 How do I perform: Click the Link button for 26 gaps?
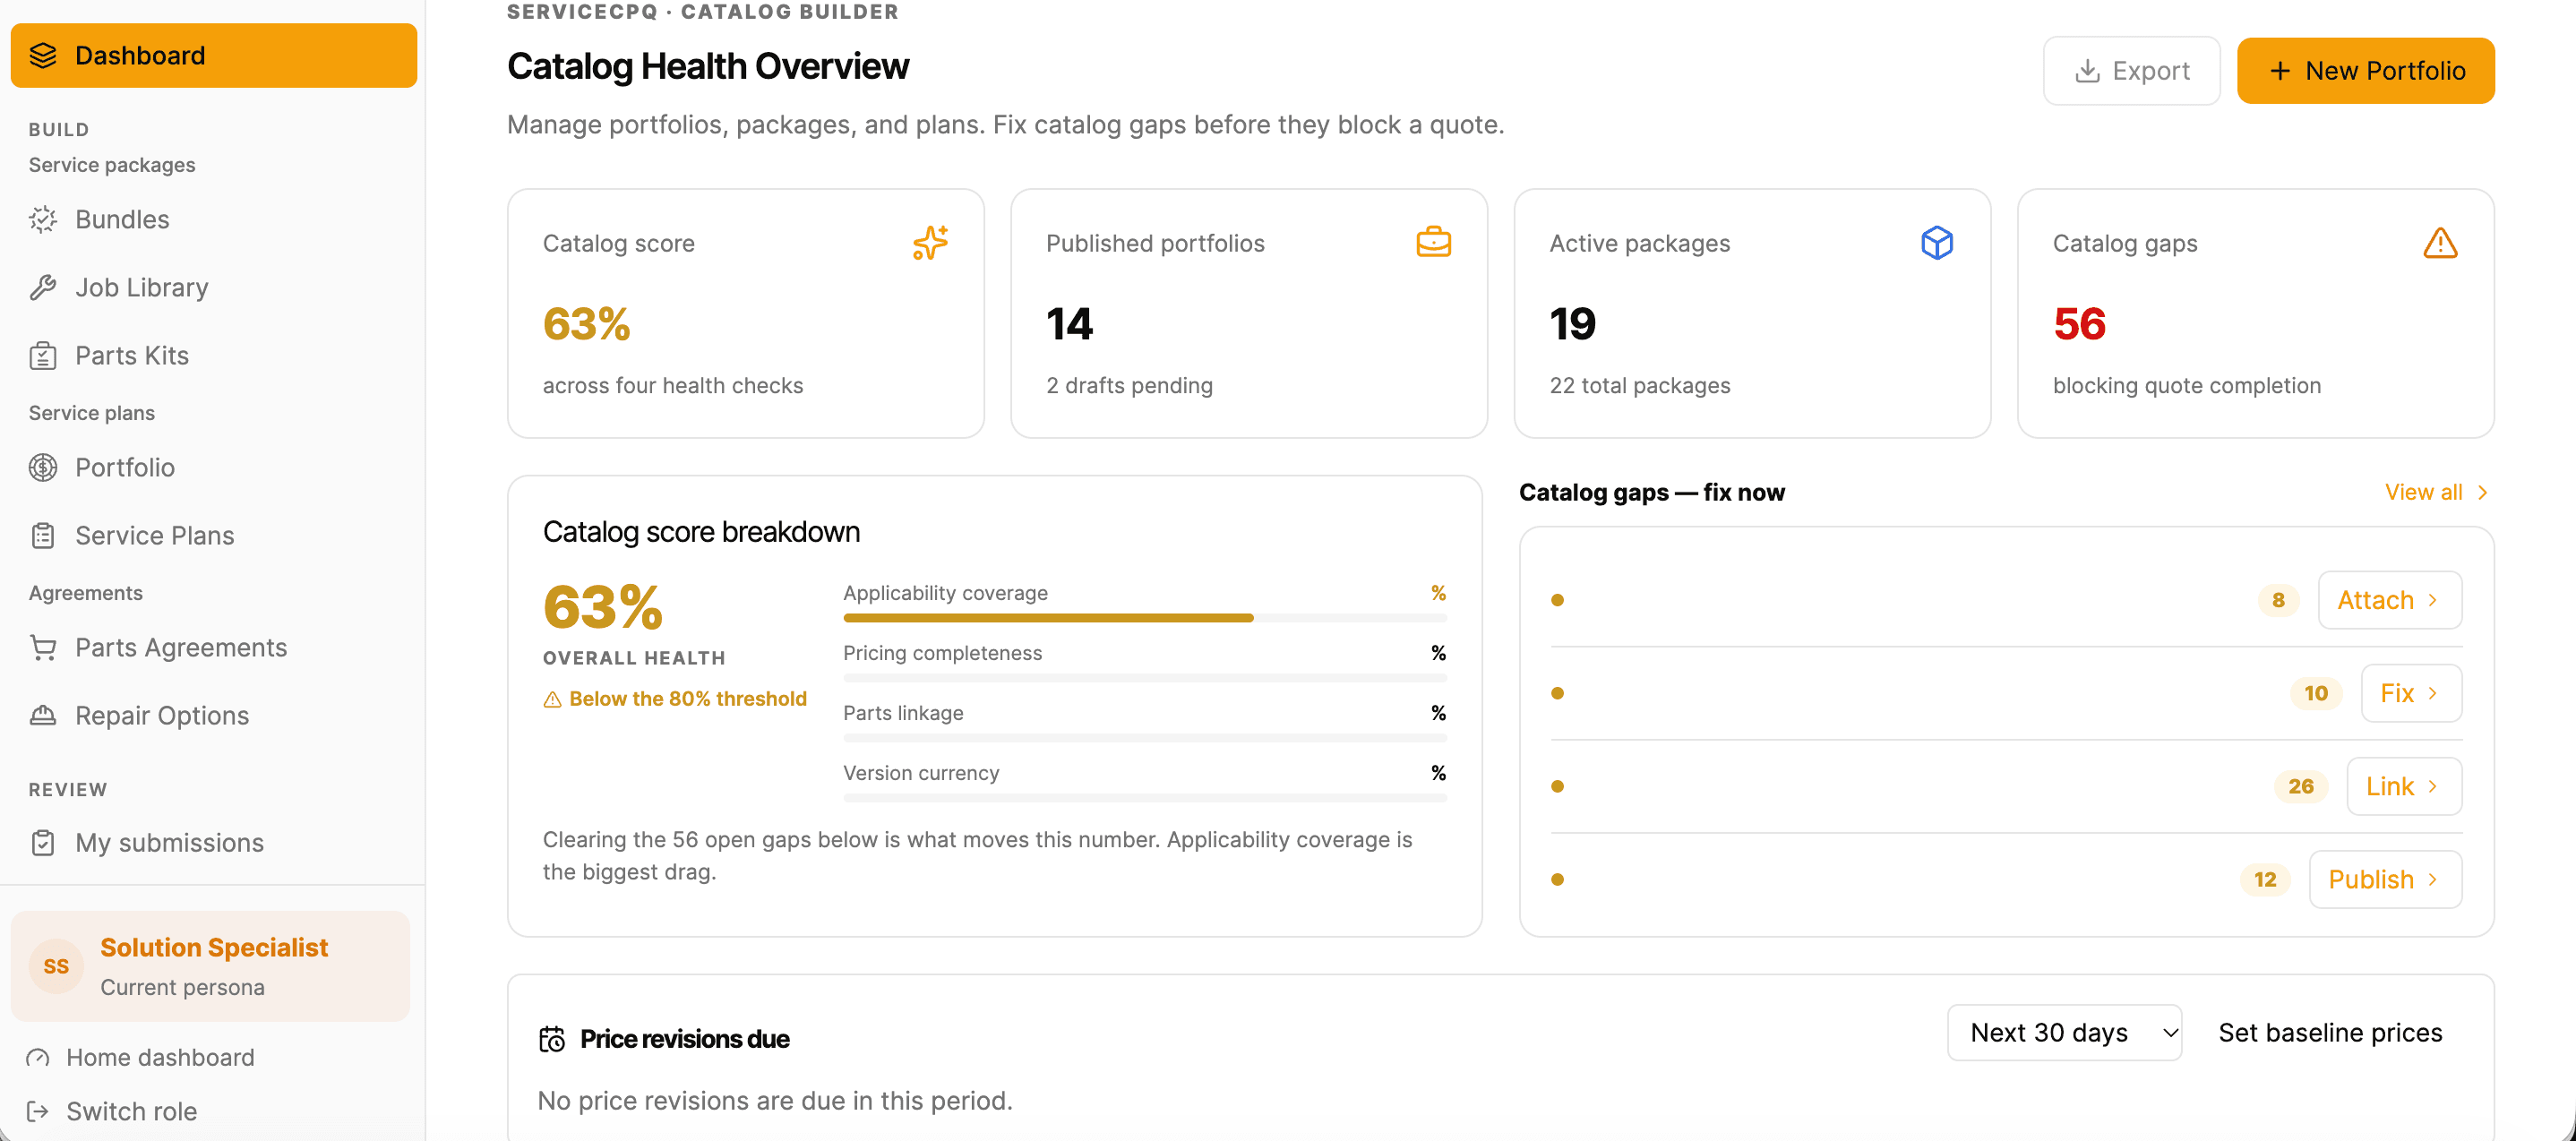(x=2404, y=787)
